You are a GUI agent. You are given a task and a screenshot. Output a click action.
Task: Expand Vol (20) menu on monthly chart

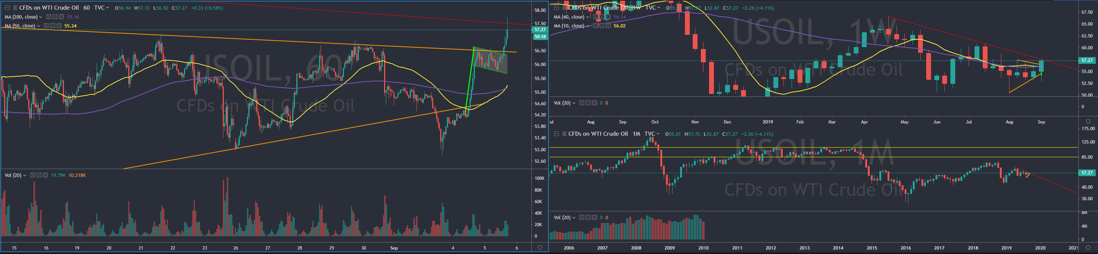[574, 217]
